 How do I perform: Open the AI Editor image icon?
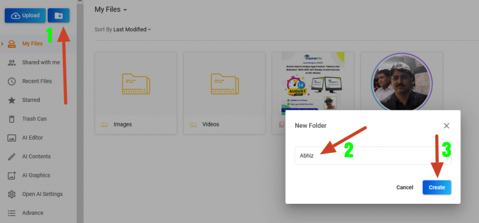[x=11, y=138]
